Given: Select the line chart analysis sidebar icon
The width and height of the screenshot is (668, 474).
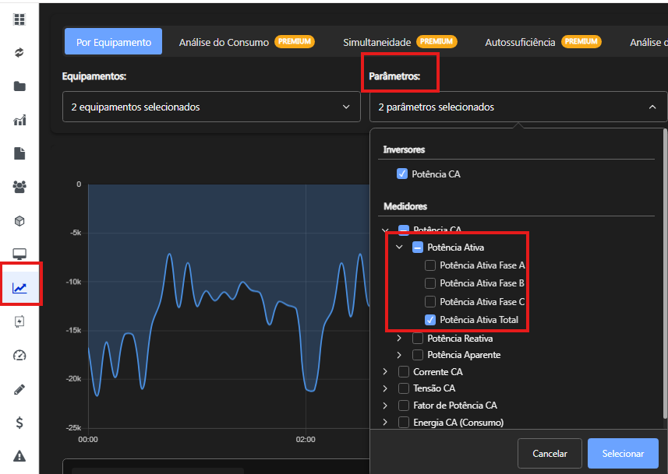Looking at the screenshot, I should click(19, 288).
